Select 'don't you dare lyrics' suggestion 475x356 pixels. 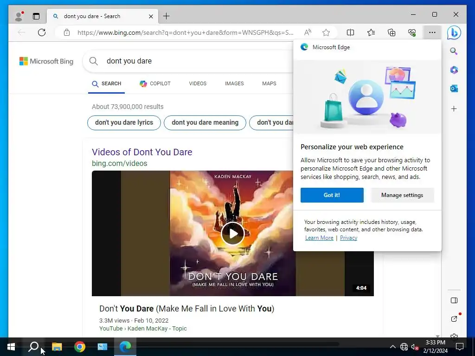[x=124, y=122]
